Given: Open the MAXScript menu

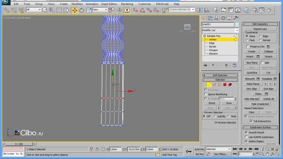Looking at the screenshot, I should pos(162,4).
